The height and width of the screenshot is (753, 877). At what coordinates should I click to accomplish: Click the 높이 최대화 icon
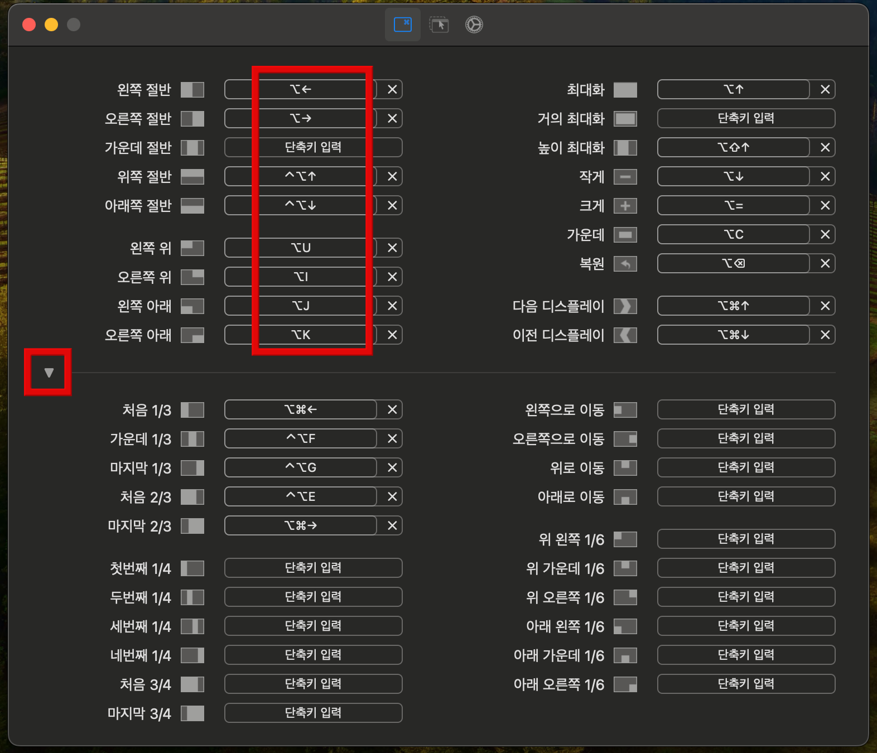pos(625,148)
